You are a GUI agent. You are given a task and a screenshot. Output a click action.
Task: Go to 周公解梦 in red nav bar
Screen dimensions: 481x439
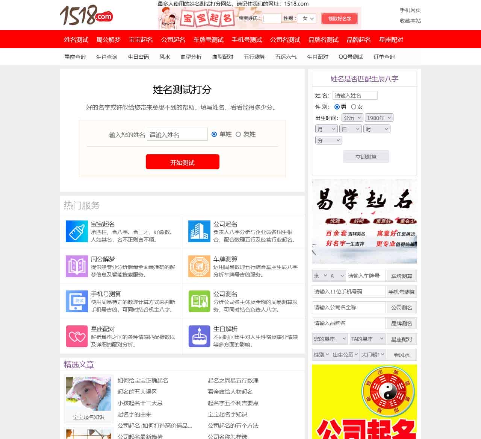(109, 39)
